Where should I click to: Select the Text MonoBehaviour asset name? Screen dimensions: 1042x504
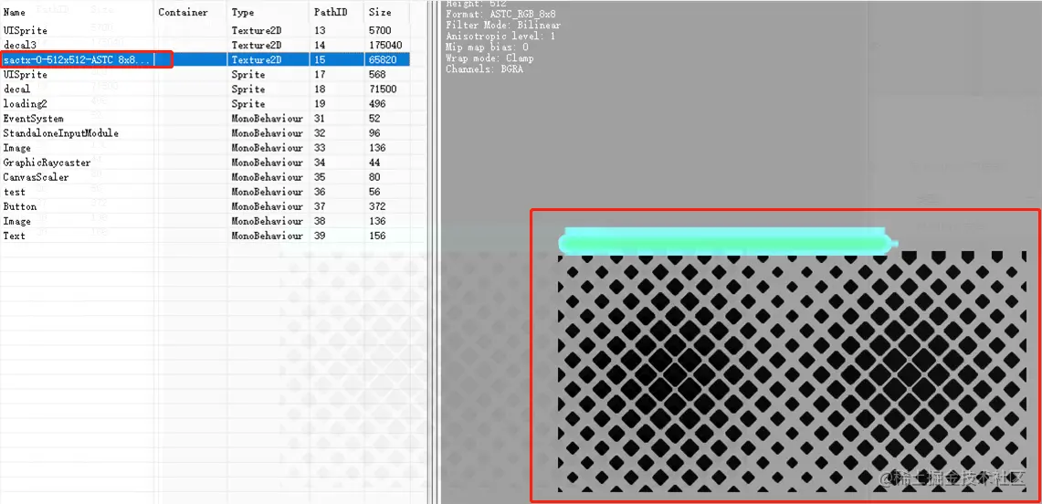pyautogui.click(x=14, y=235)
